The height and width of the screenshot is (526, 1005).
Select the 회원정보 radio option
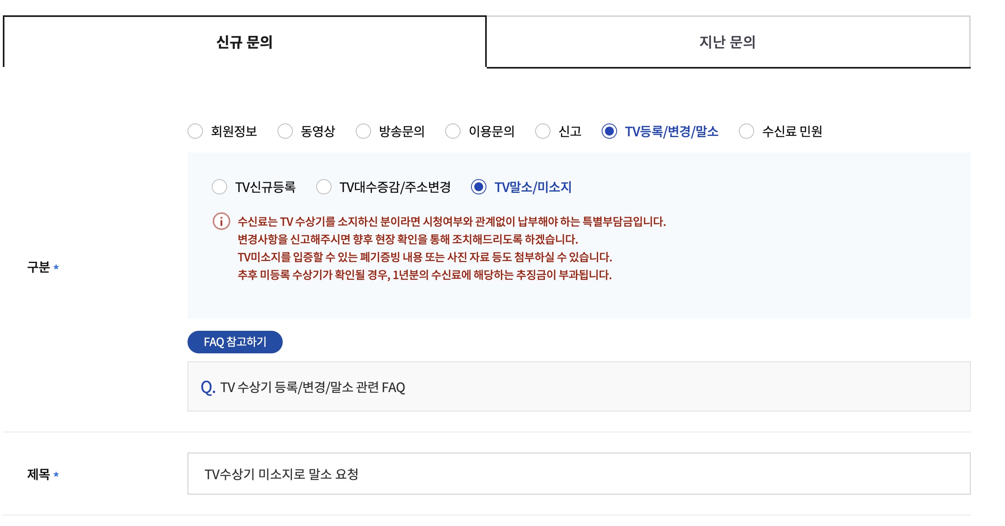tap(195, 131)
